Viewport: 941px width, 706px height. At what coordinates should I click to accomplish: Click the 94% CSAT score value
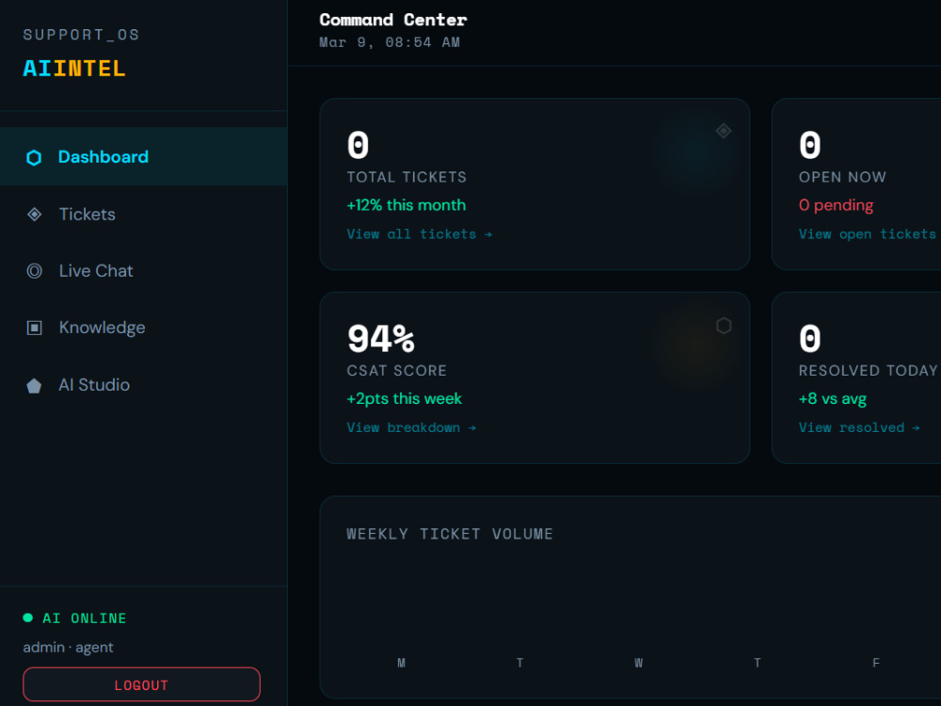(x=380, y=339)
